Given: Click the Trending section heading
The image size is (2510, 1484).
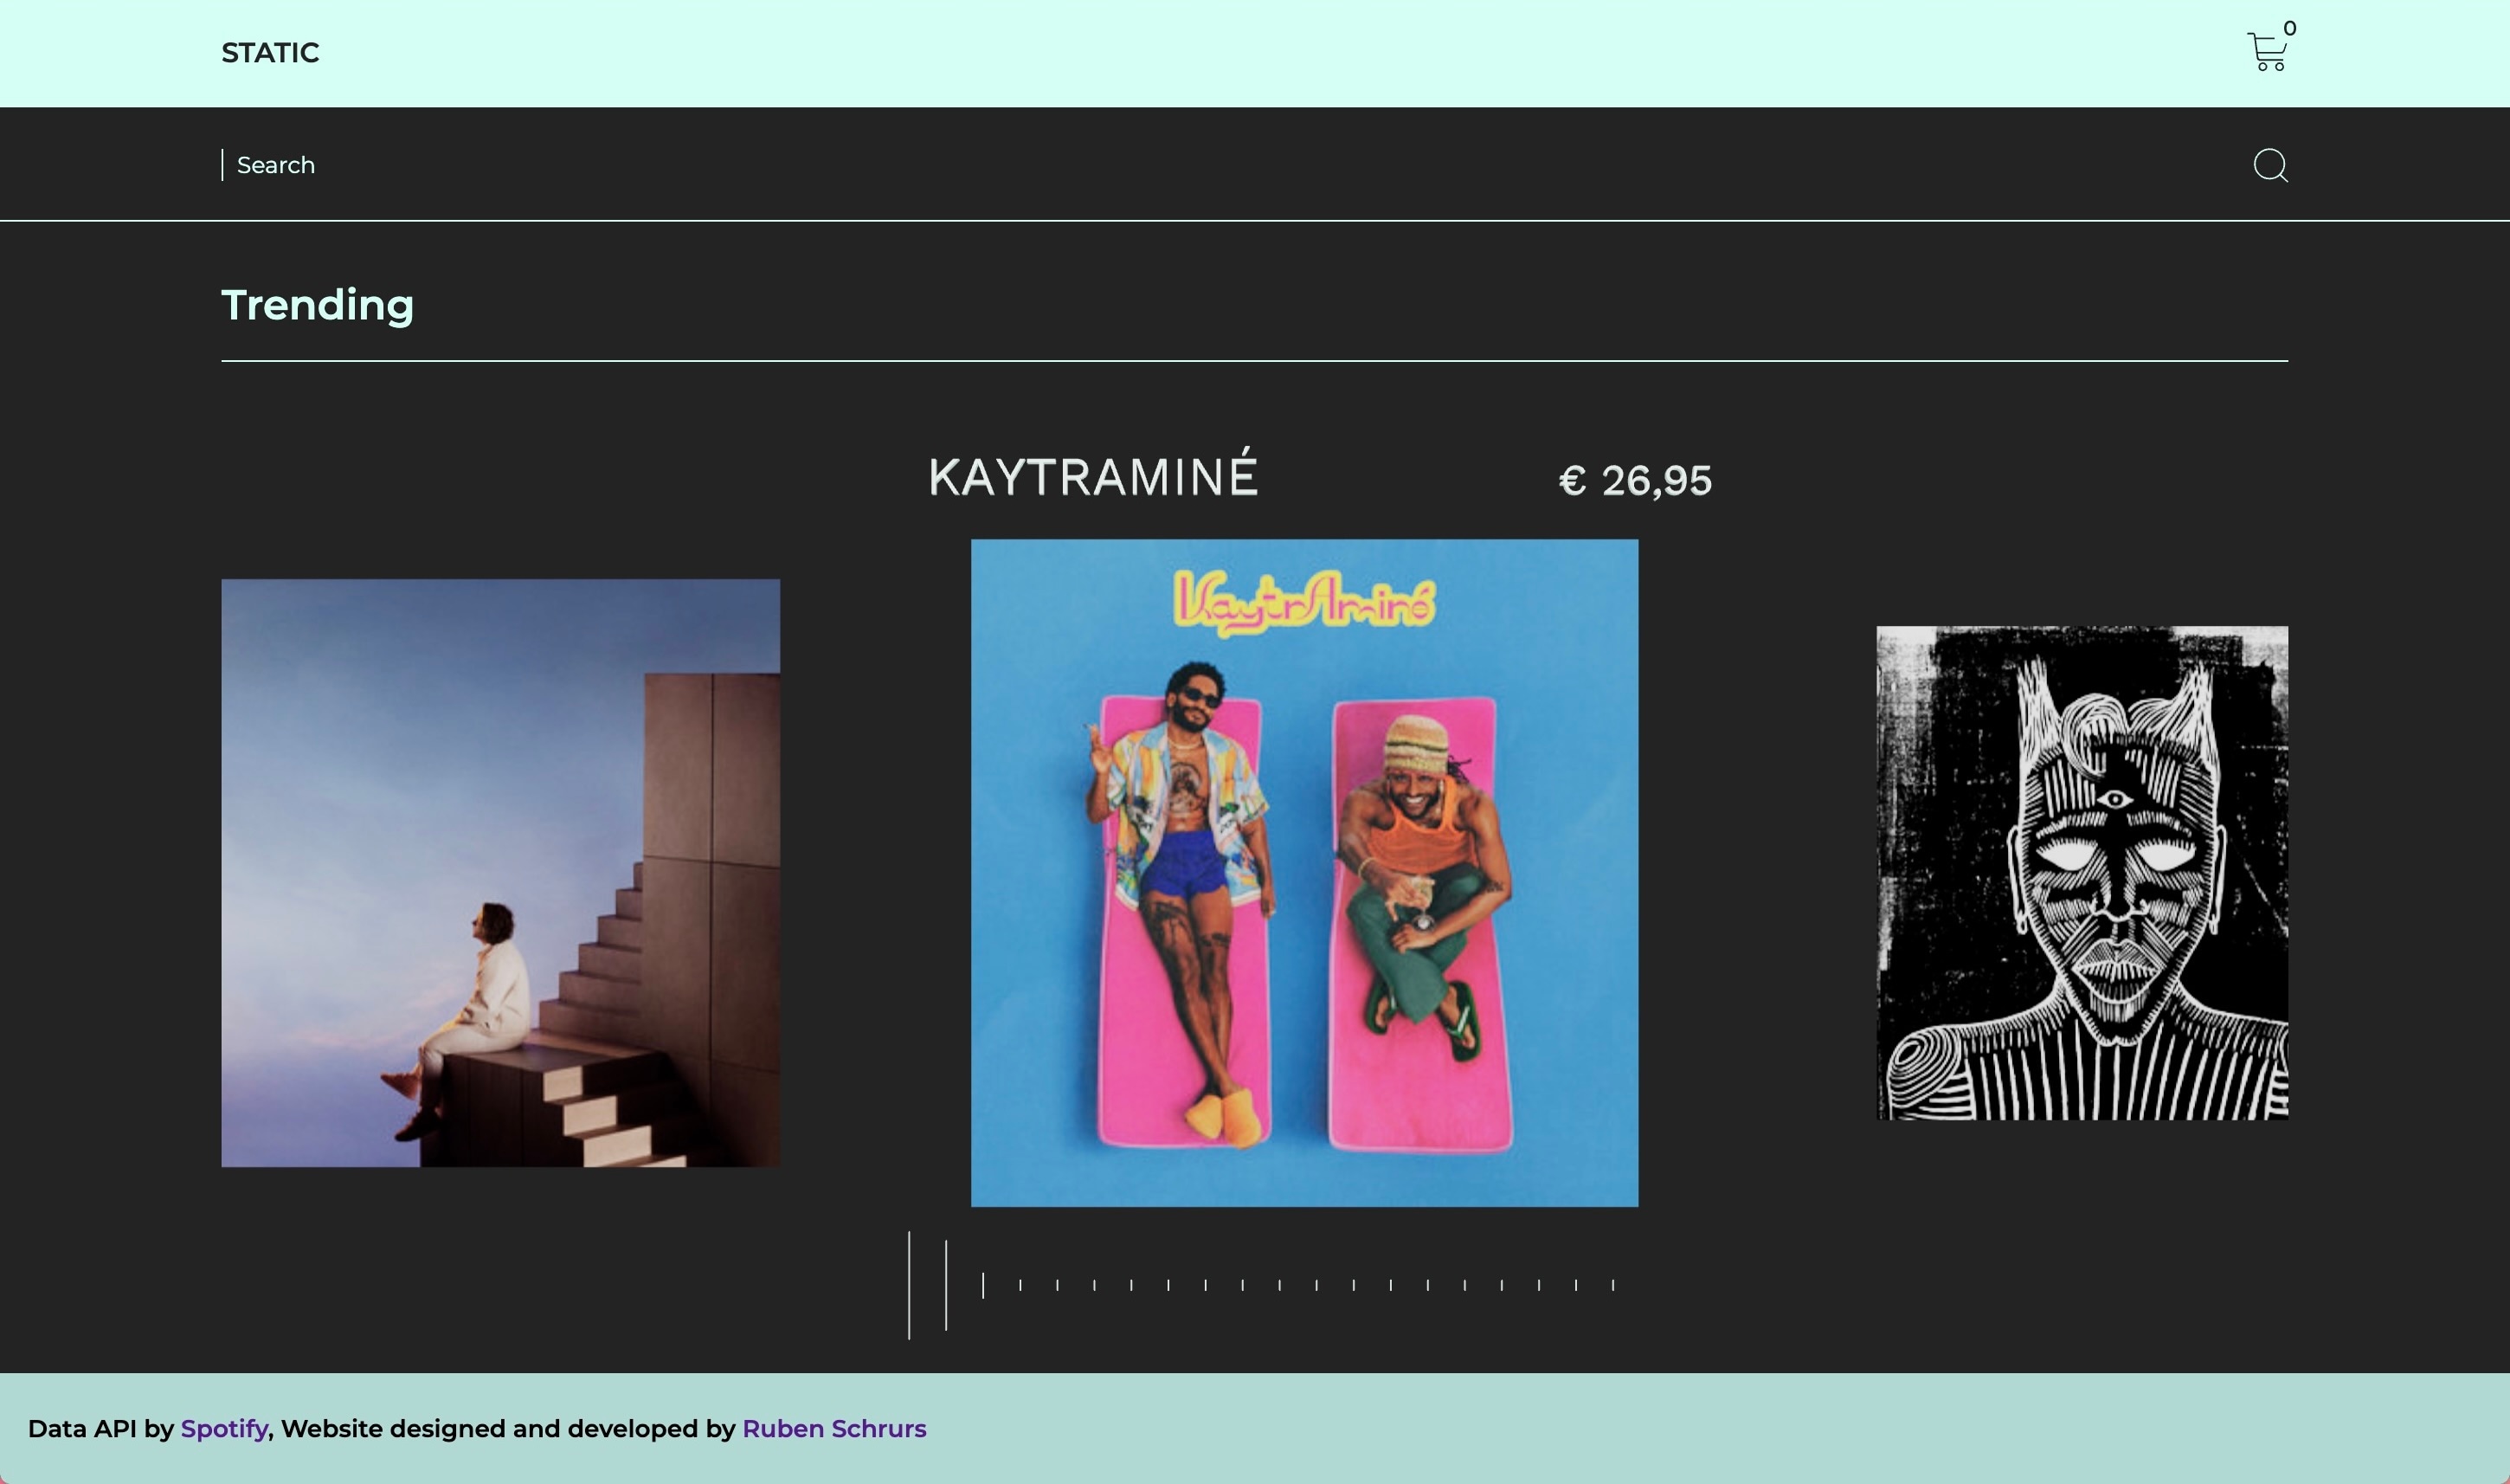Looking at the screenshot, I should (x=317, y=305).
